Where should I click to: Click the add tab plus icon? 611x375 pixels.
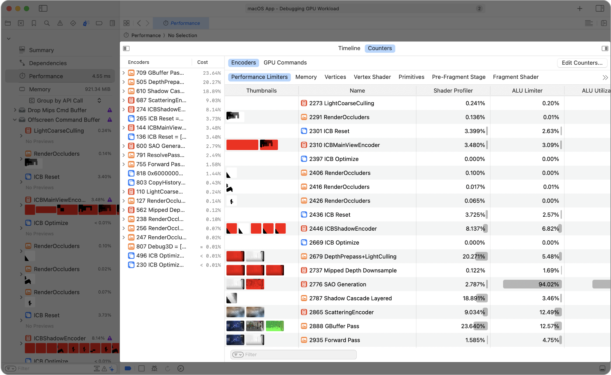click(579, 9)
